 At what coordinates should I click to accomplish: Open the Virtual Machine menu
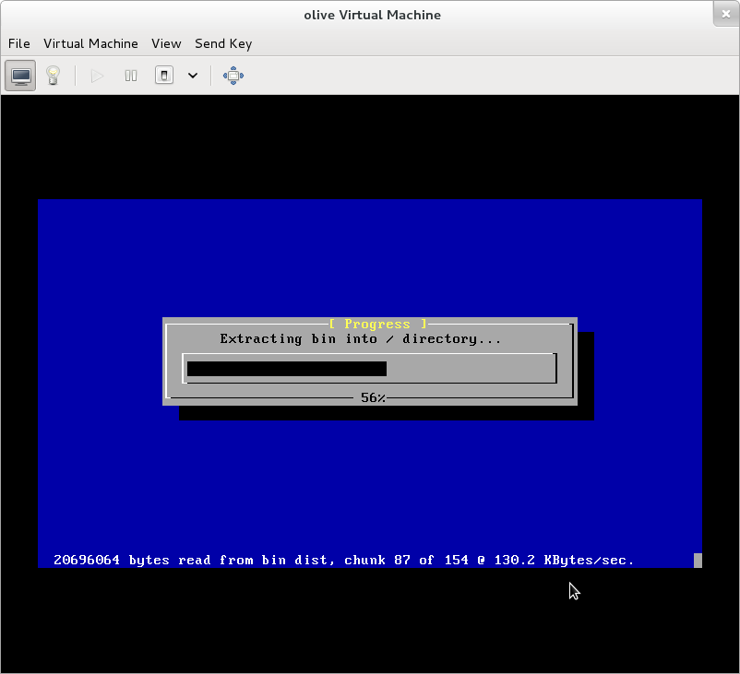tap(90, 43)
